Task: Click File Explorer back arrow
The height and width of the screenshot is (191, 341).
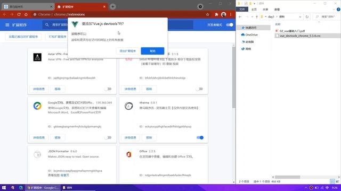Action: (x=240, y=17)
